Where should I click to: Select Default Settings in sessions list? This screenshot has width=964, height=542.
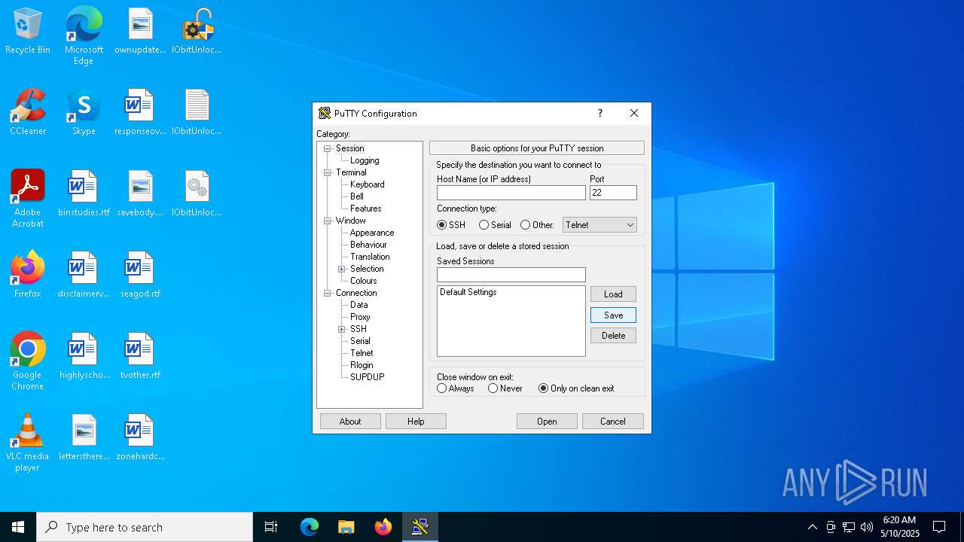point(468,292)
